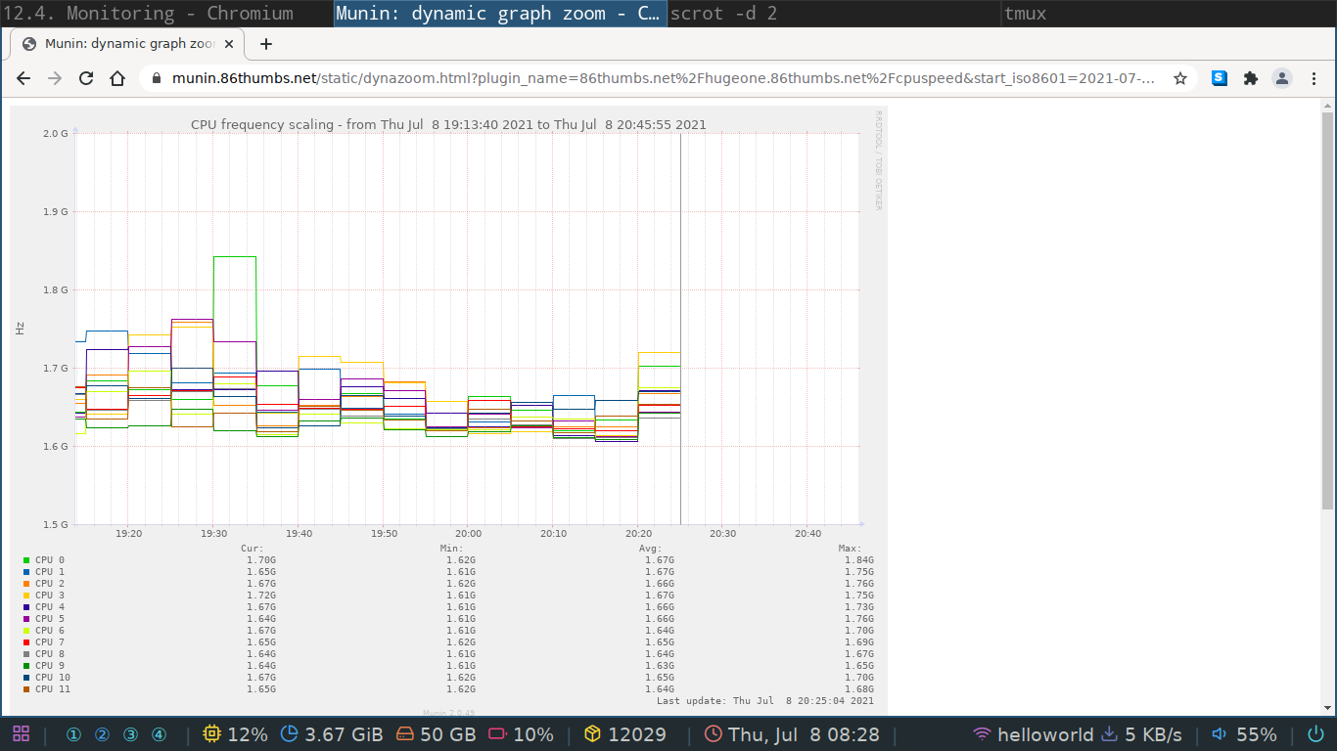This screenshot has width=1337, height=751.
Task: Click the 2.0 G y-axis label
Action: coord(57,133)
